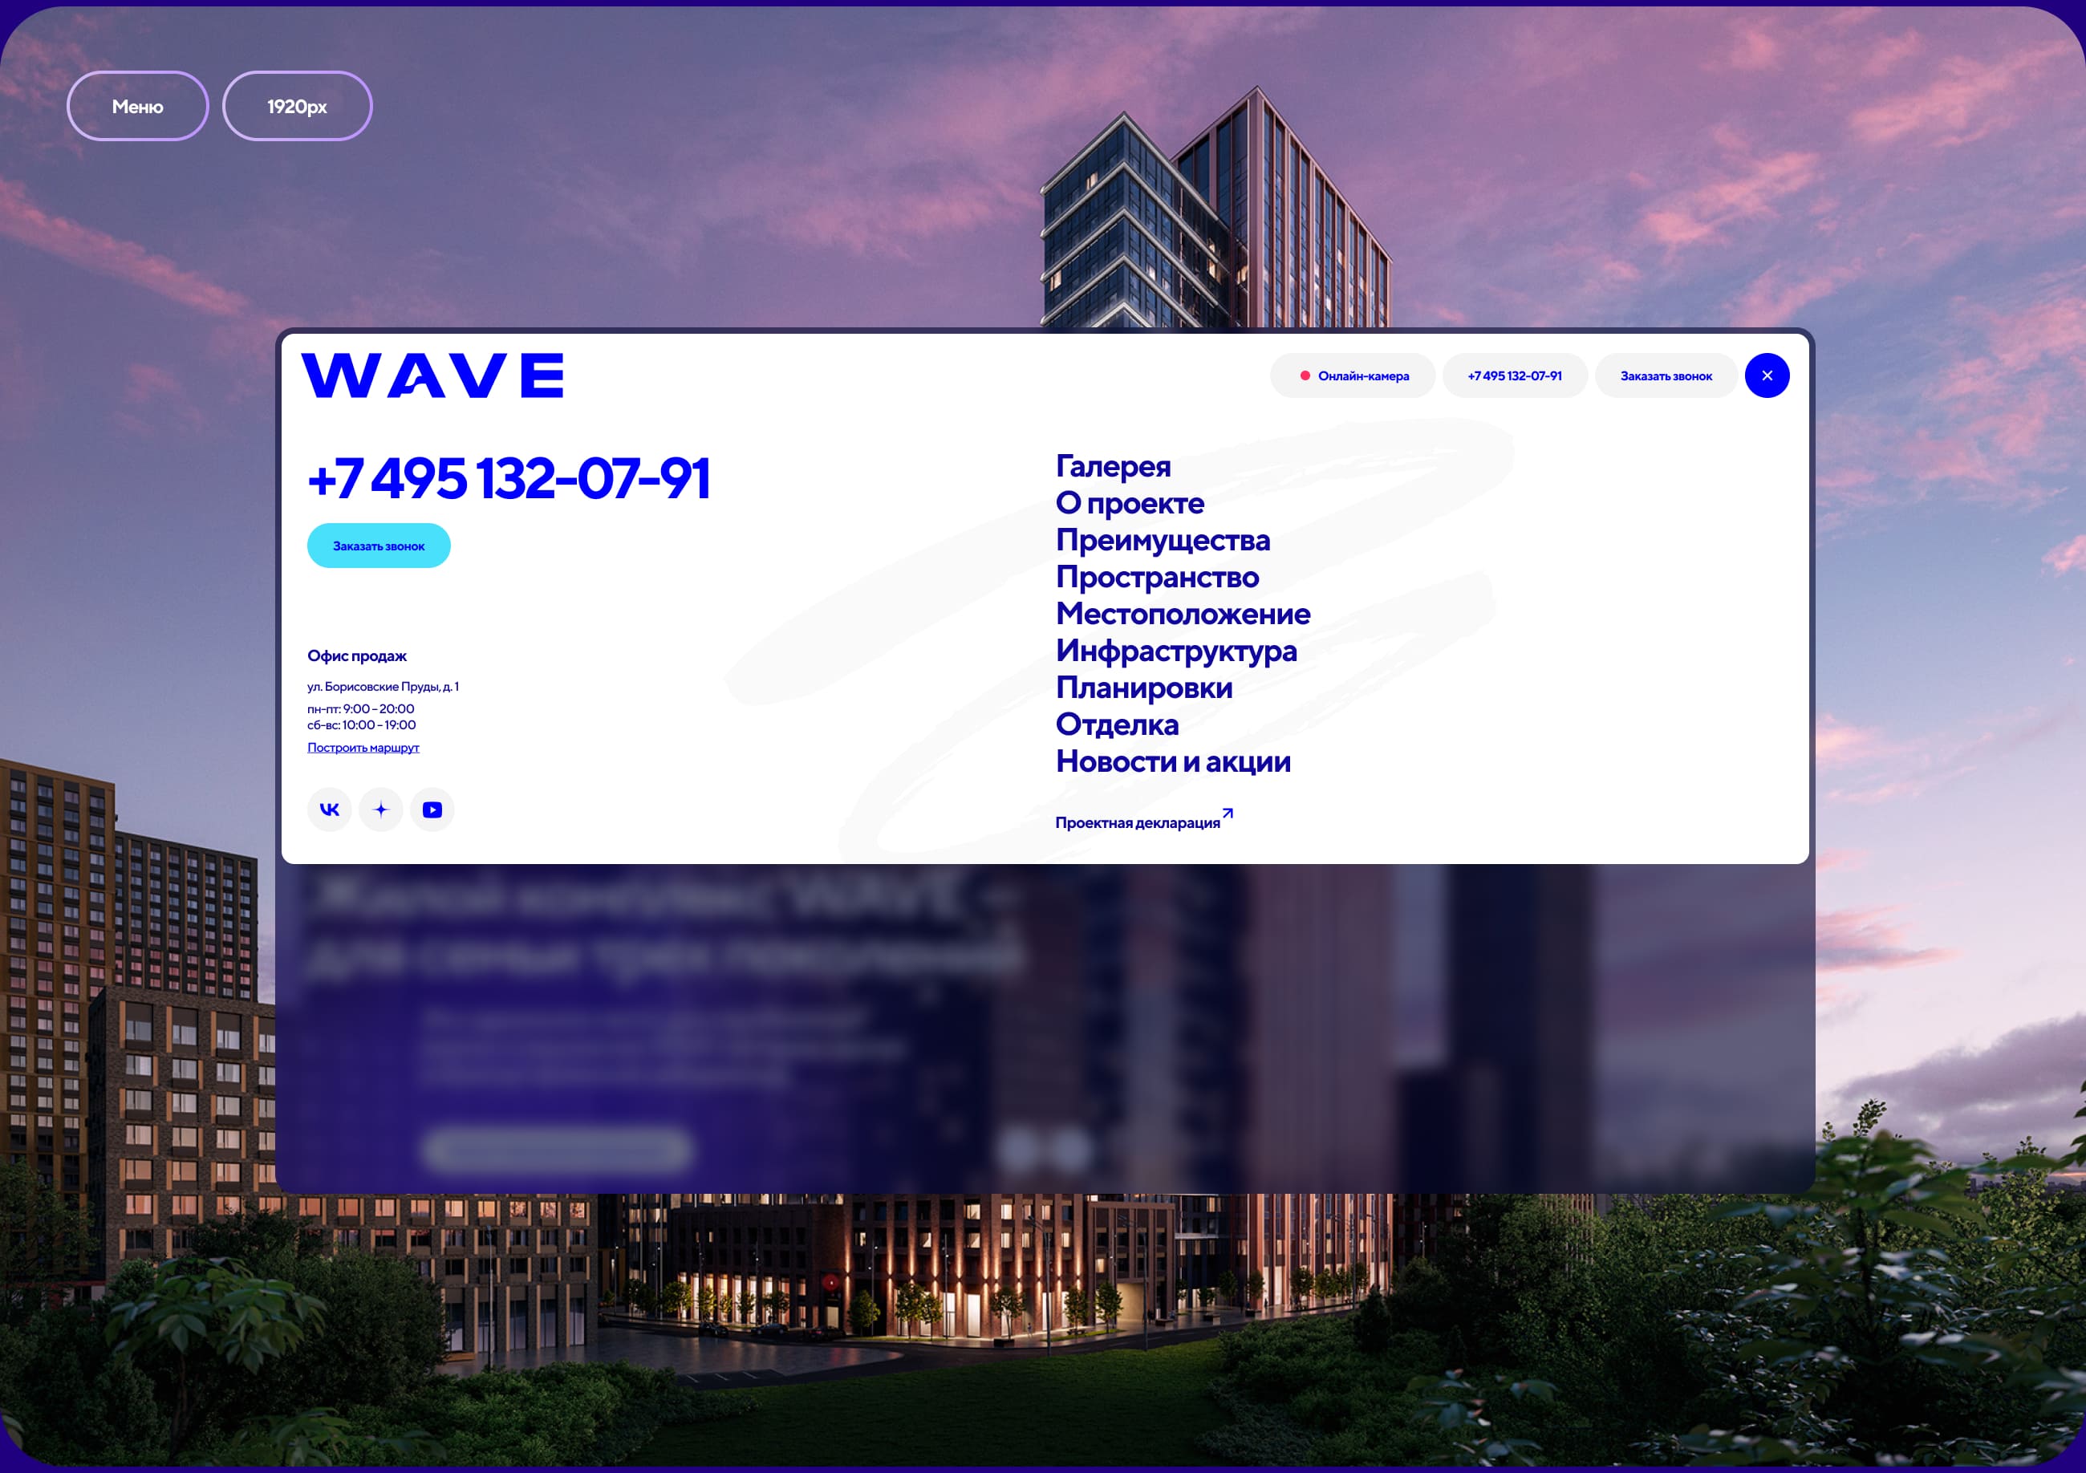Click the WAVE logo

point(432,375)
